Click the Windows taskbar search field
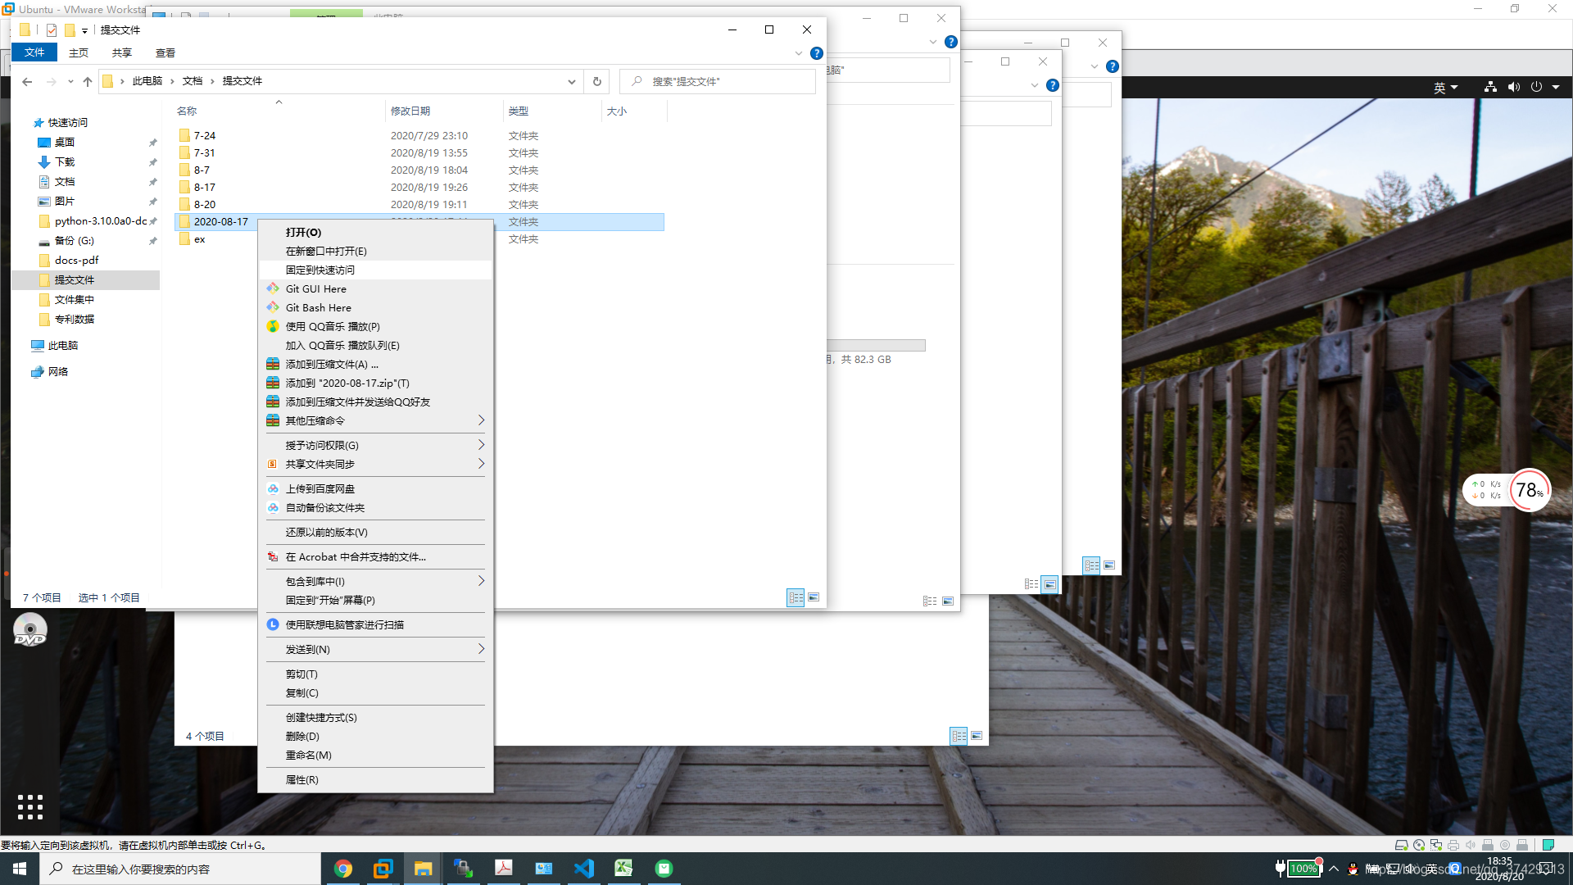The width and height of the screenshot is (1573, 885). [180, 869]
